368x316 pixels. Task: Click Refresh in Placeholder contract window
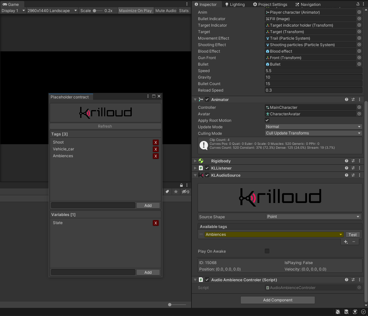click(x=105, y=126)
